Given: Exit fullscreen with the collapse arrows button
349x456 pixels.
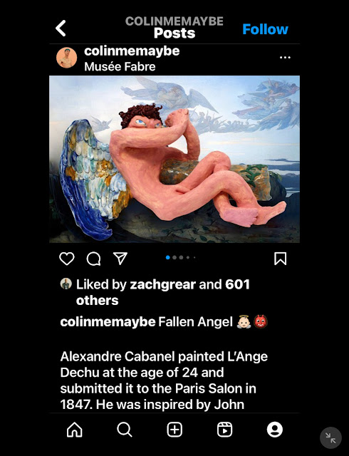Looking at the screenshot, I should pos(330,437).
